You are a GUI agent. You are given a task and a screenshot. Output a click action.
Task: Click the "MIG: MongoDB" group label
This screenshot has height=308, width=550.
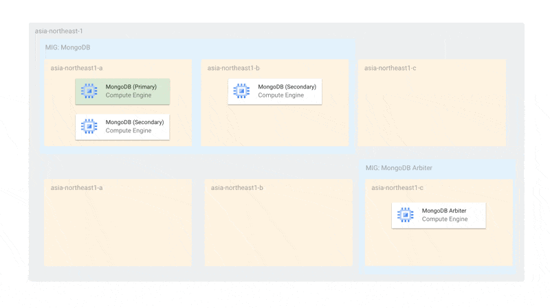pyautogui.click(x=67, y=47)
